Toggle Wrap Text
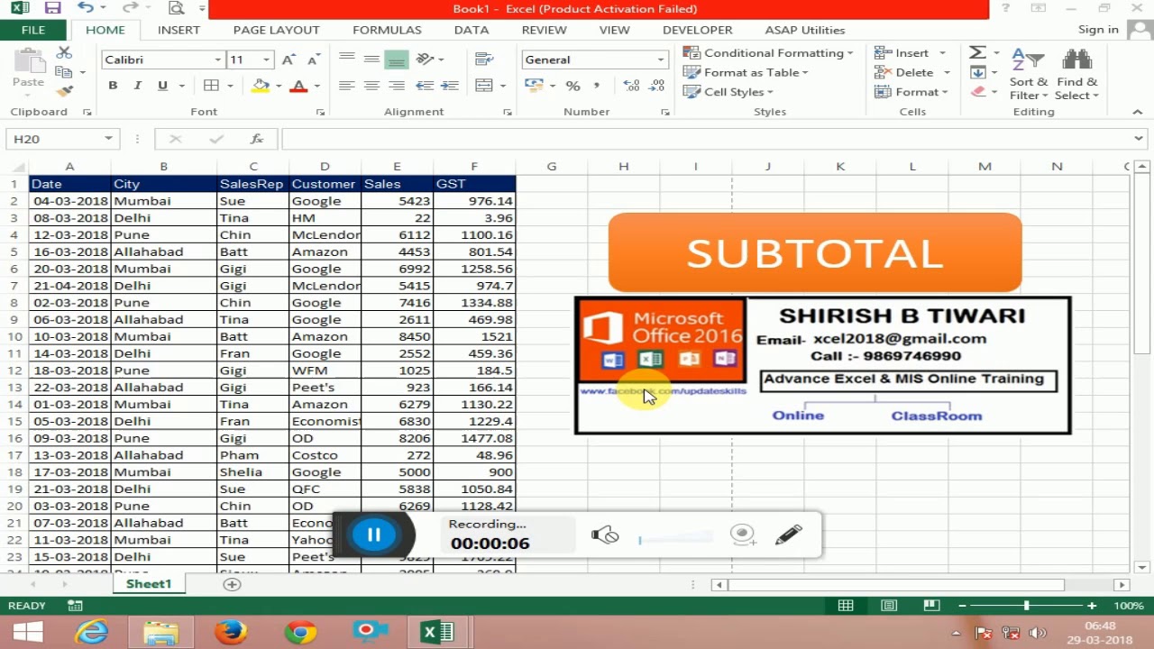 pos(484,59)
